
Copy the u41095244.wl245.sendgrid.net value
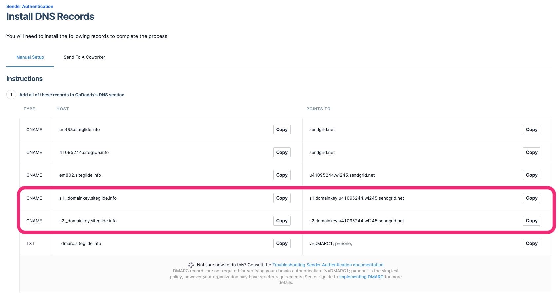coord(531,175)
